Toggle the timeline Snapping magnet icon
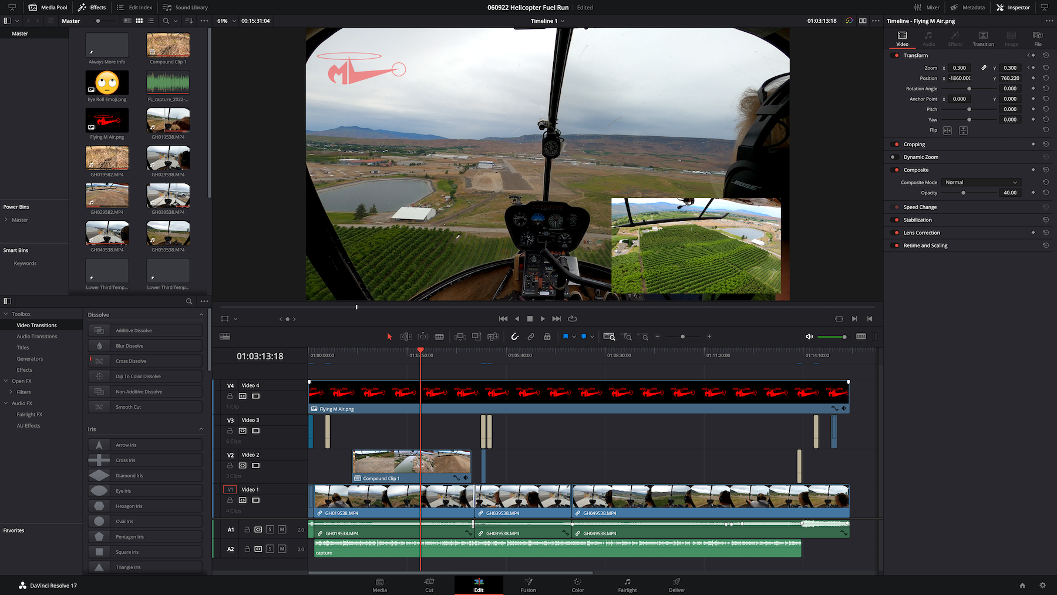 (514, 337)
